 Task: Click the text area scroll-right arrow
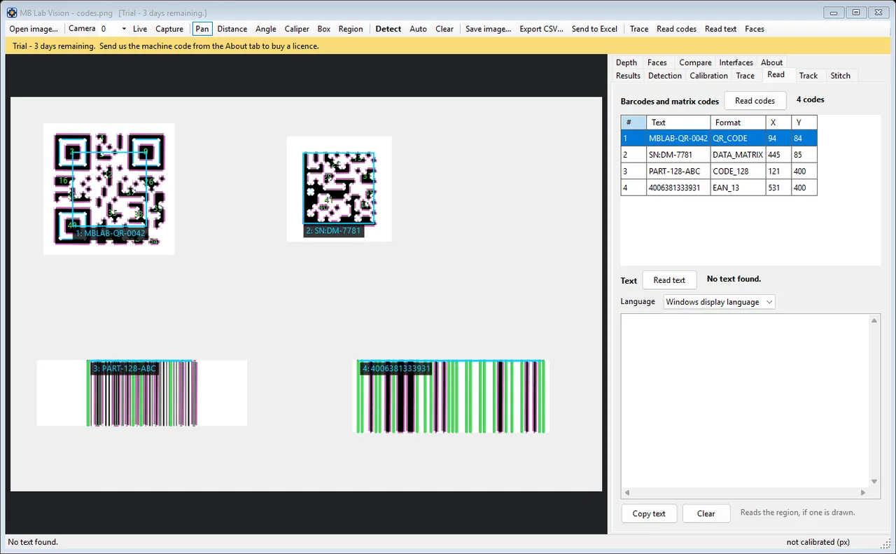click(863, 493)
